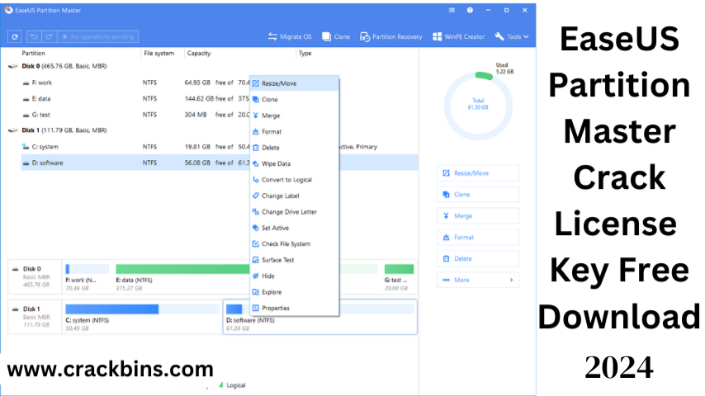This screenshot has height=396, width=705.
Task: Pick Wipe Data in the context menu
Action: [294, 163]
